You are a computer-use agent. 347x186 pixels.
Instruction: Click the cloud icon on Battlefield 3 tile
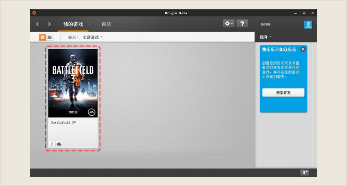tap(59, 144)
